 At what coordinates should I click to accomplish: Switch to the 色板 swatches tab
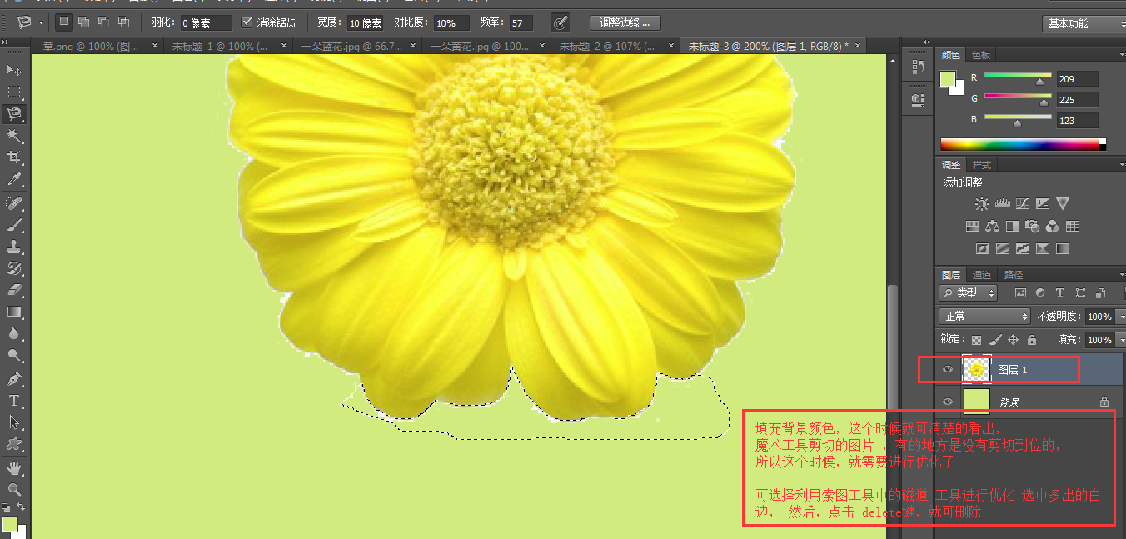[x=981, y=55]
